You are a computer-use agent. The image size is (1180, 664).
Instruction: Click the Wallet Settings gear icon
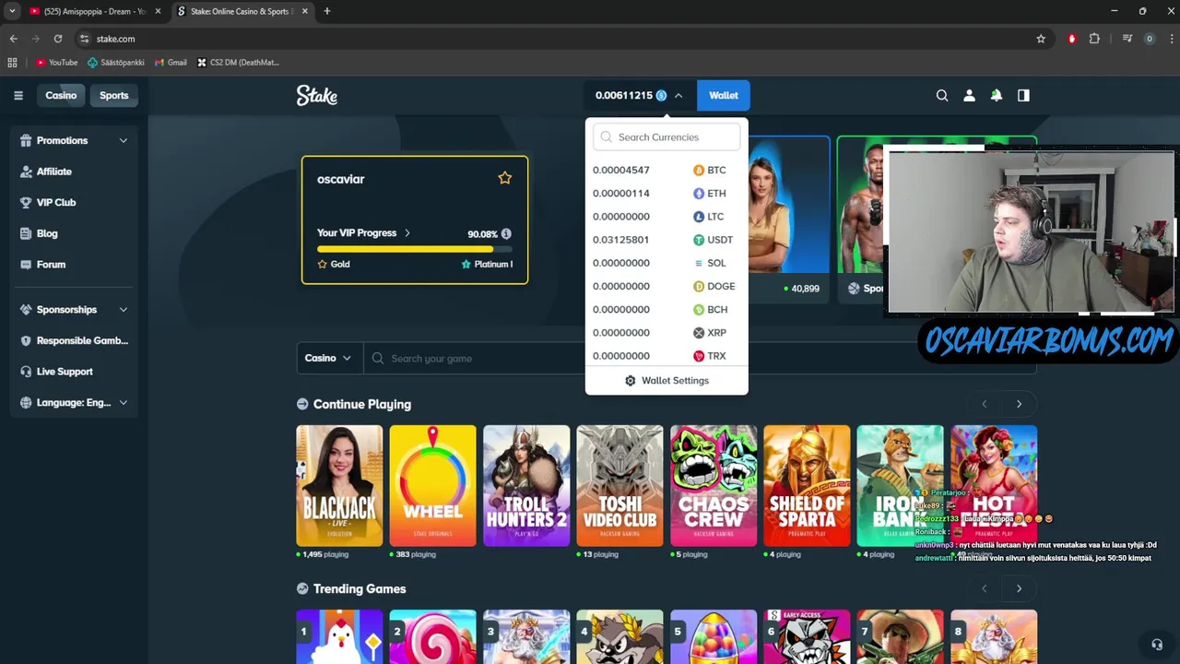pyautogui.click(x=631, y=381)
